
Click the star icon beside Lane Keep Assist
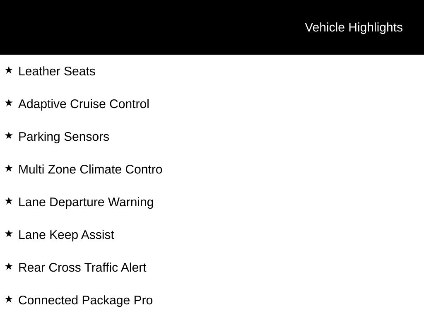tap(9, 234)
